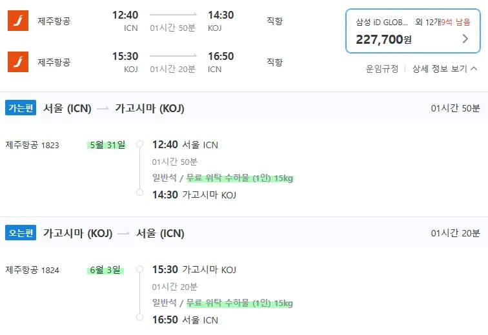This screenshot has height=335, width=488.
Task: Click the 제주항공 1823 flight number
Action: [x=32, y=145]
